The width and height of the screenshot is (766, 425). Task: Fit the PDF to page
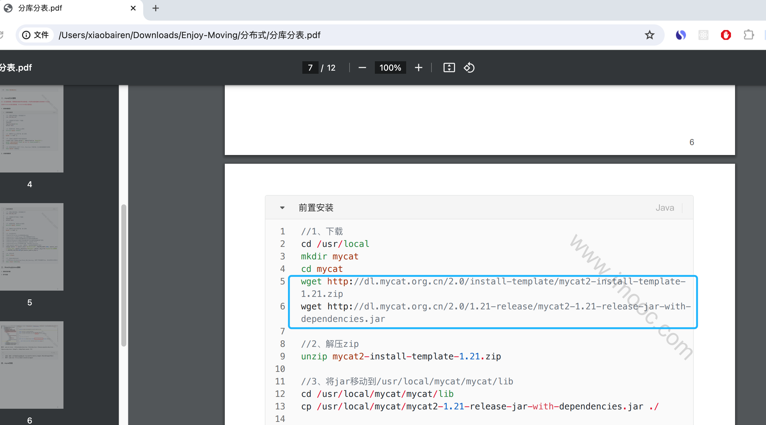coord(449,67)
